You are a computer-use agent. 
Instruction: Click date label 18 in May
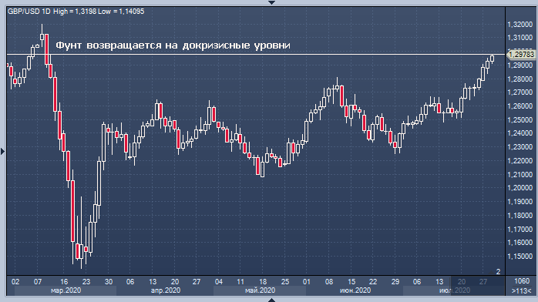[263, 282]
